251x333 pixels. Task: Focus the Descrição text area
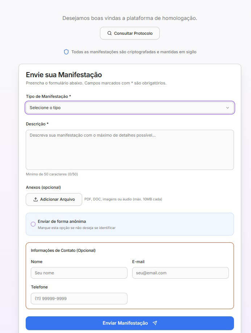coord(130,150)
